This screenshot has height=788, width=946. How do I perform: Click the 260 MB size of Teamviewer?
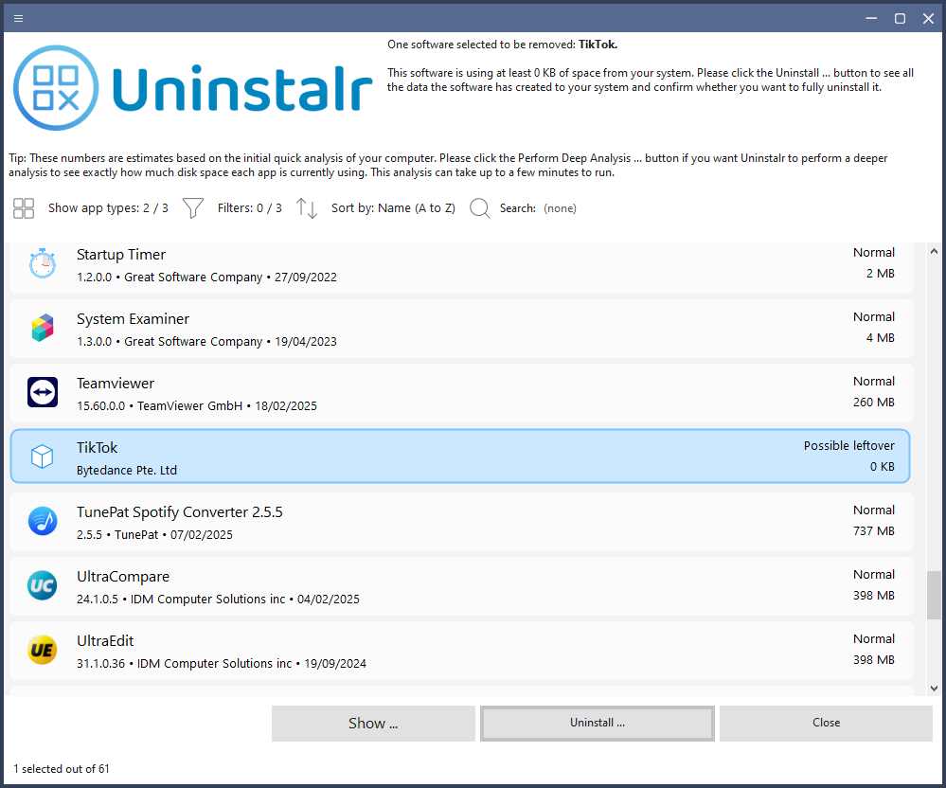click(874, 403)
